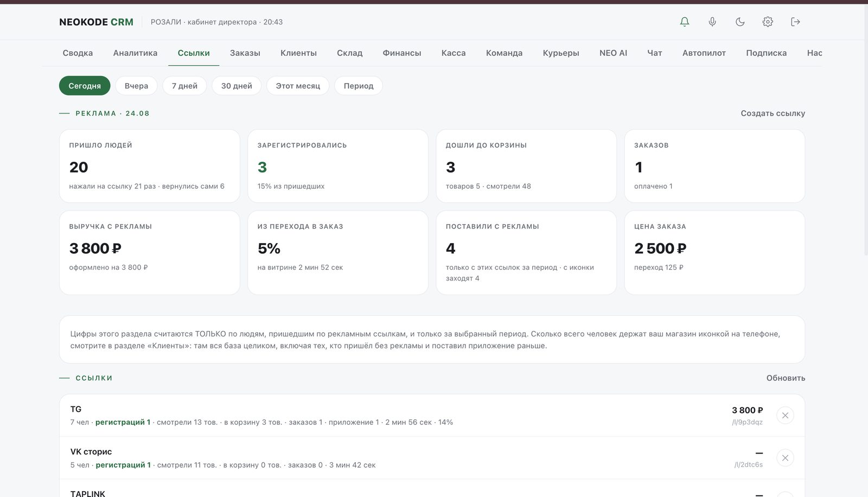Open the notifications bell icon
Screen dimensions: 868x497
click(x=685, y=22)
